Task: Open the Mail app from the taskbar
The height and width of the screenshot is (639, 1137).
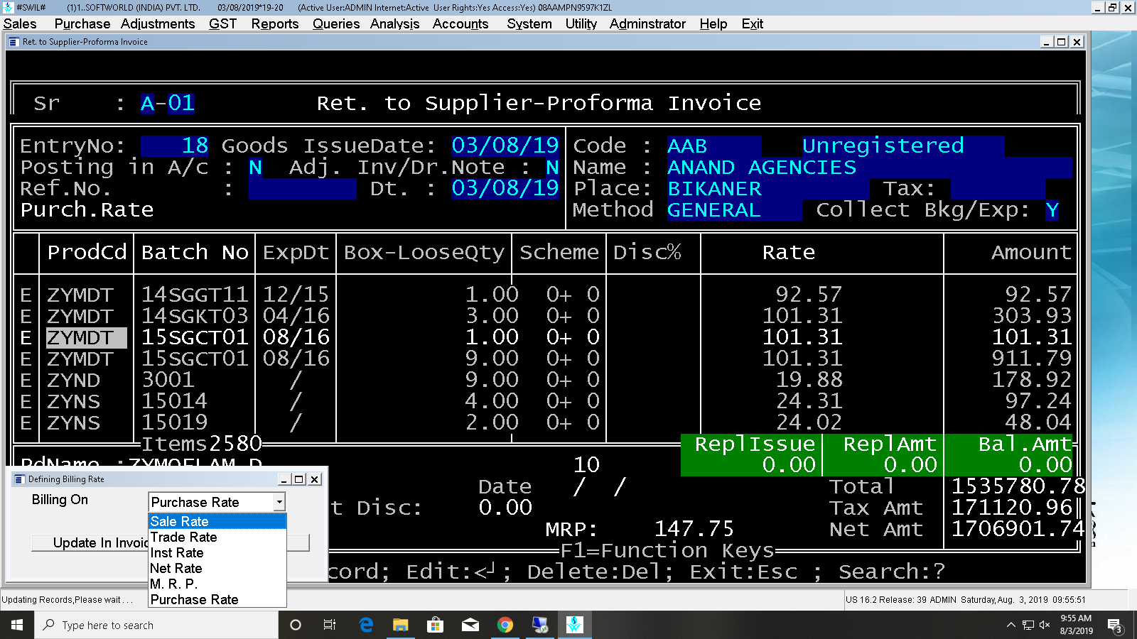Action: coord(470,625)
